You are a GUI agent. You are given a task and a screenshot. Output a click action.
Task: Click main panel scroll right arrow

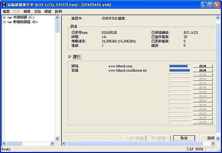click(213, 143)
